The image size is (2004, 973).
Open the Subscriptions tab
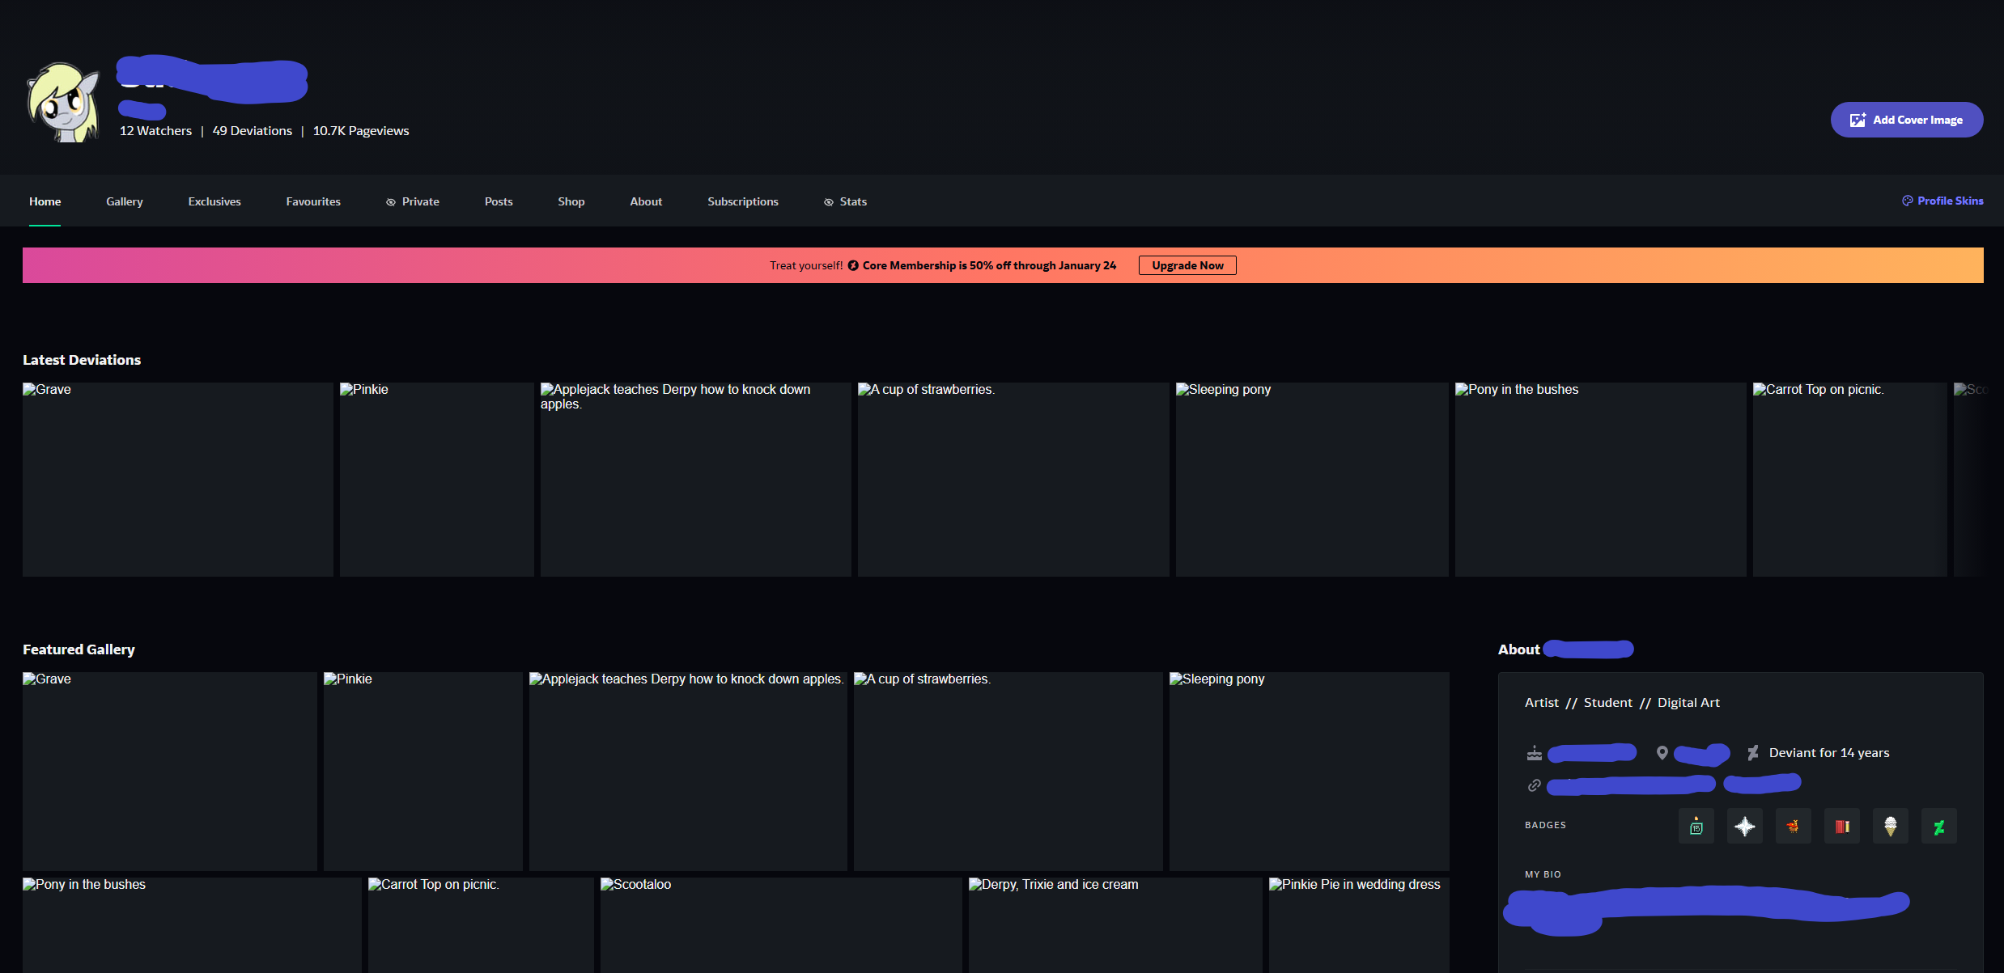(x=743, y=201)
